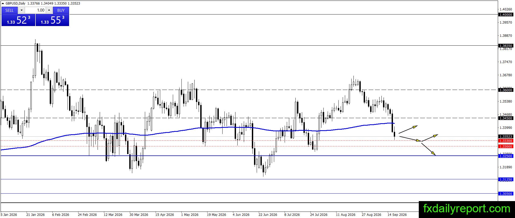The height and width of the screenshot is (218, 515).
Task: Select the blue 1.31250 level label
Action: pos(506,179)
